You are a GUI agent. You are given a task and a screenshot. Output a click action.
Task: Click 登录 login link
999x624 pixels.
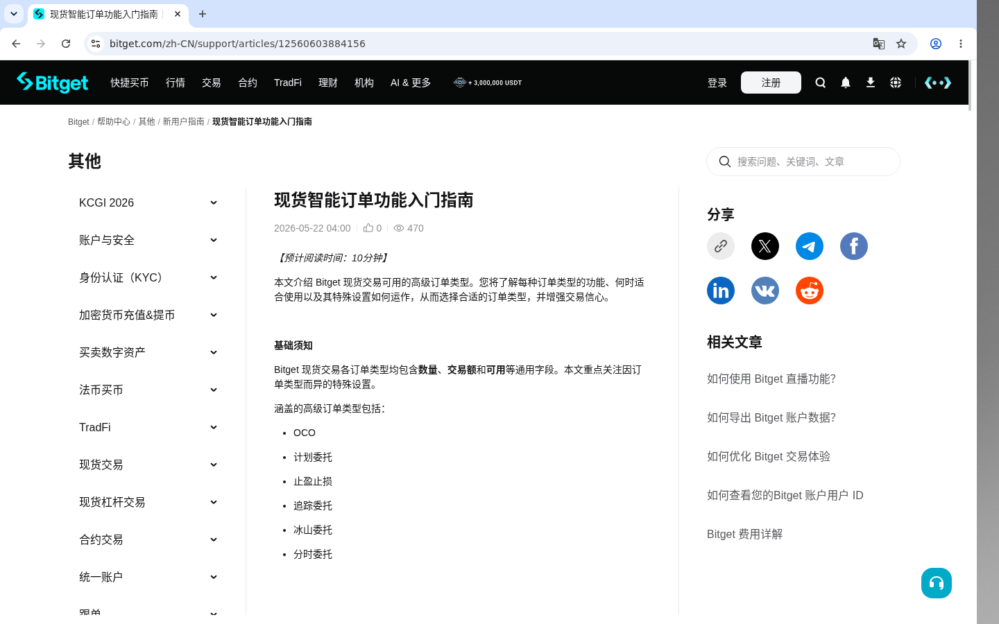[717, 83]
